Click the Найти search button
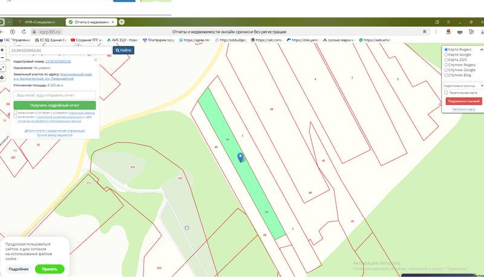 (x=125, y=50)
